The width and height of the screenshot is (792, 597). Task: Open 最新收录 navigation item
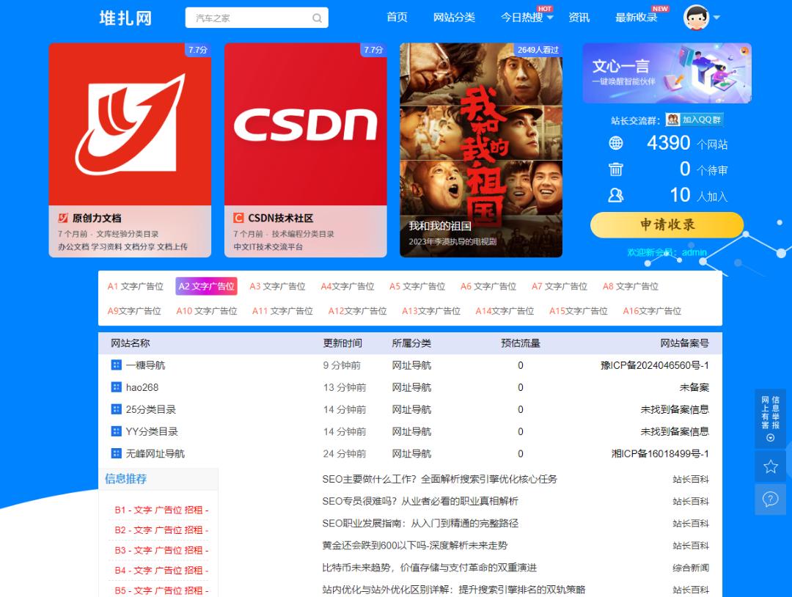click(636, 17)
